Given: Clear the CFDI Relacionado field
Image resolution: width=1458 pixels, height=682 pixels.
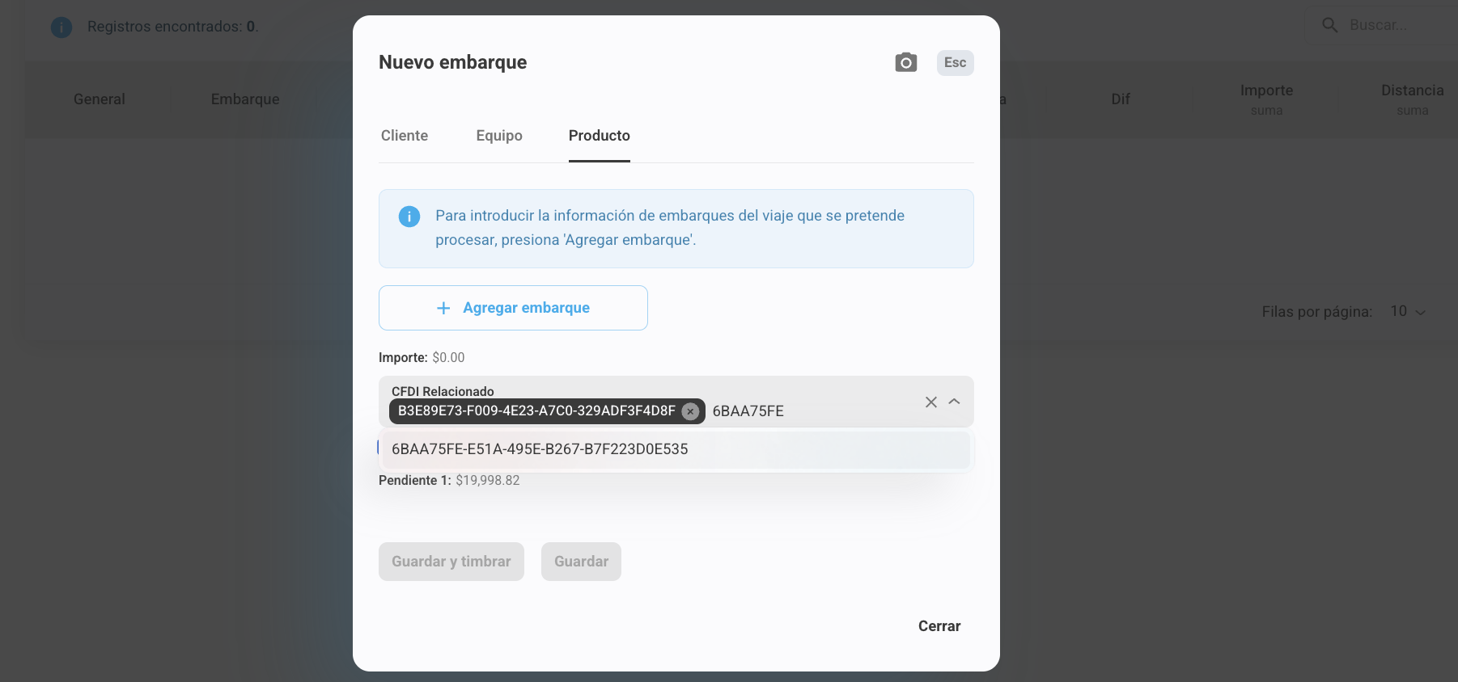Looking at the screenshot, I should (930, 402).
